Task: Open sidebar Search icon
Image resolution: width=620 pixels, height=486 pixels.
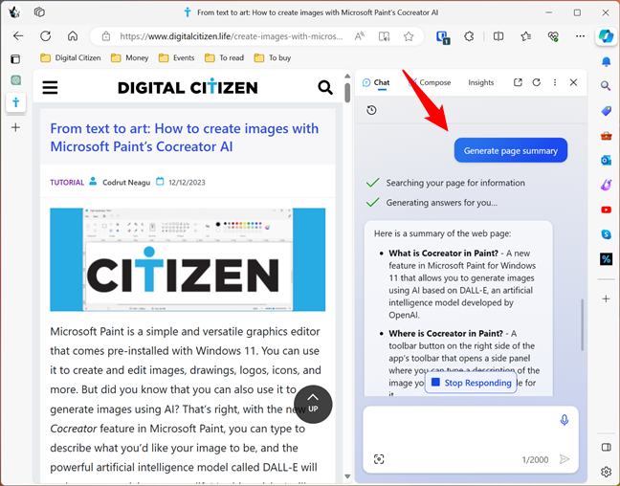Action: coord(606,86)
